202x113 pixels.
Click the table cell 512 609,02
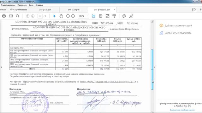[x=134, y=52]
